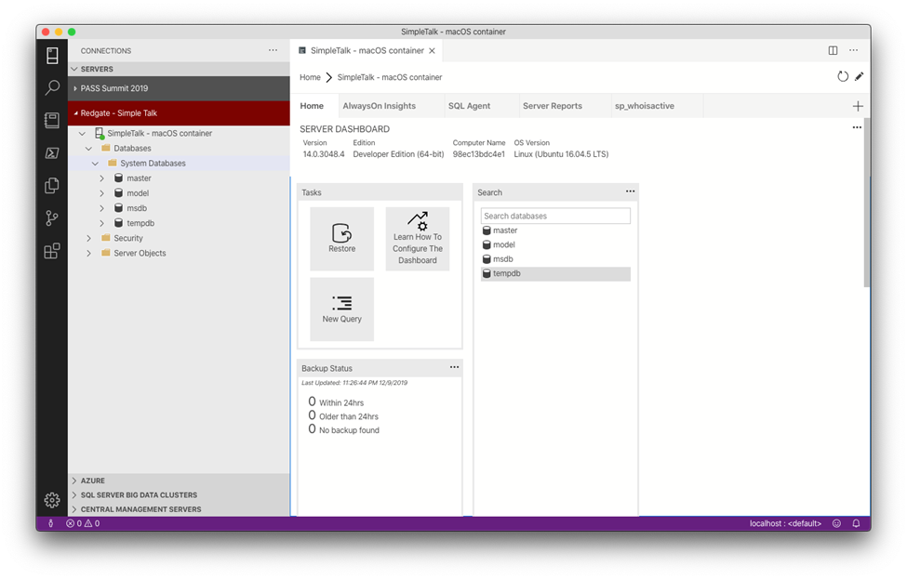Collapse the SimpleTalk - macOS container node
Screen dimensions: 907x579
[82, 134]
